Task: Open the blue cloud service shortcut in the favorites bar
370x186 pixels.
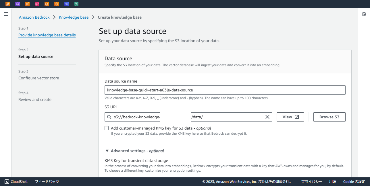Action: tap(66, 4)
